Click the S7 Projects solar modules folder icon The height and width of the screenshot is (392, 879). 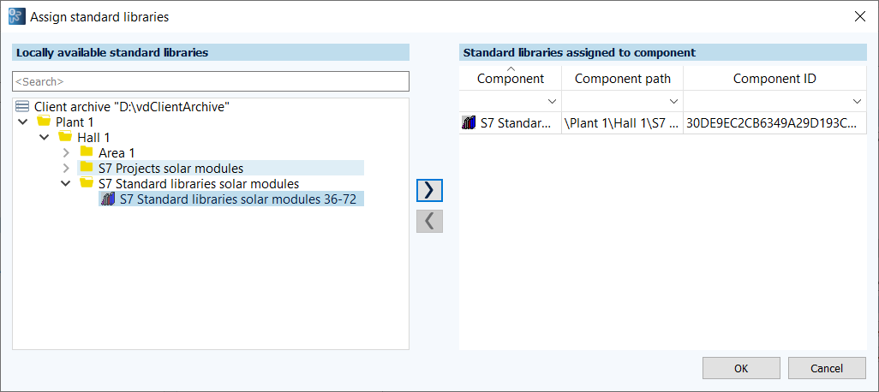(87, 169)
